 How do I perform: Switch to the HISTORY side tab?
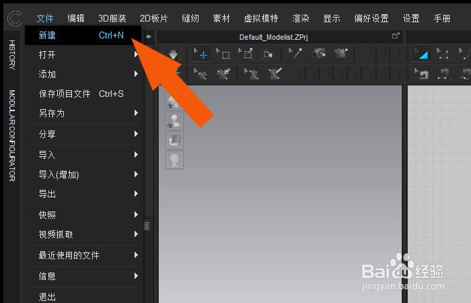[x=12, y=55]
